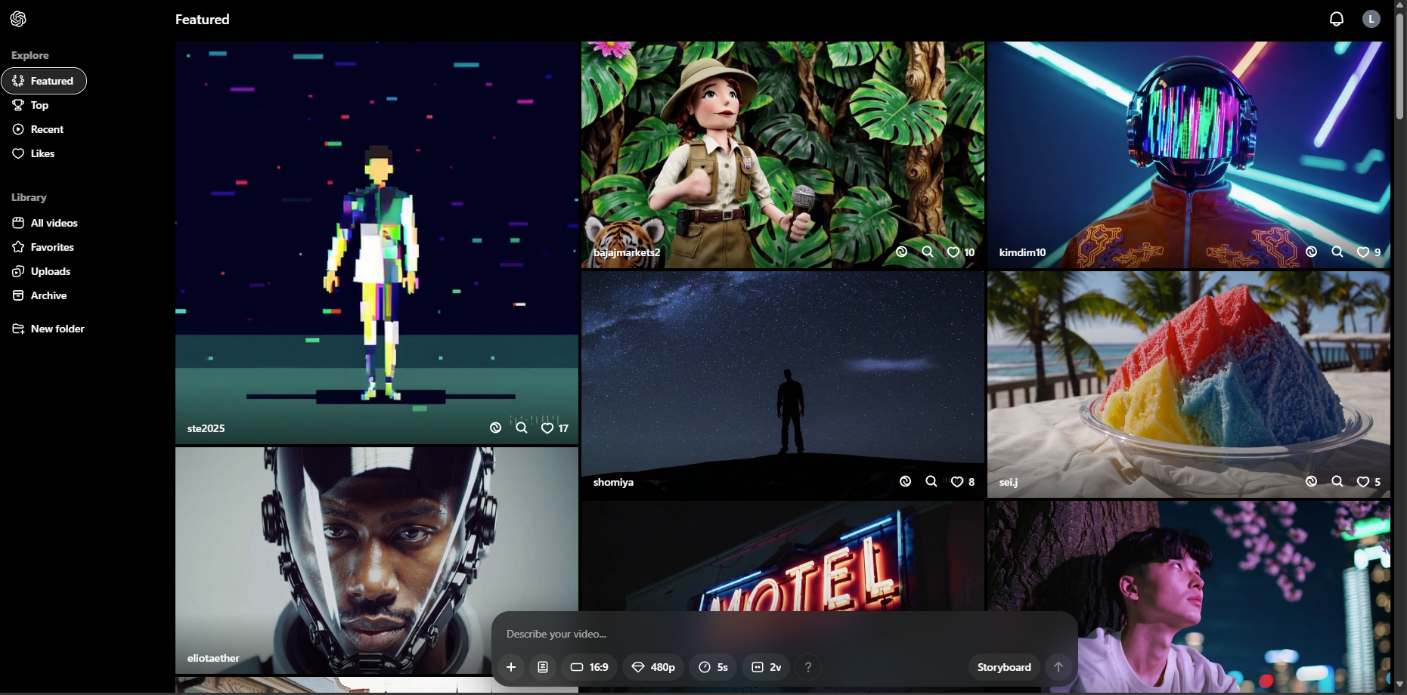Click the Describe your video input field
Screen dimensions: 1407x695
pos(756,634)
